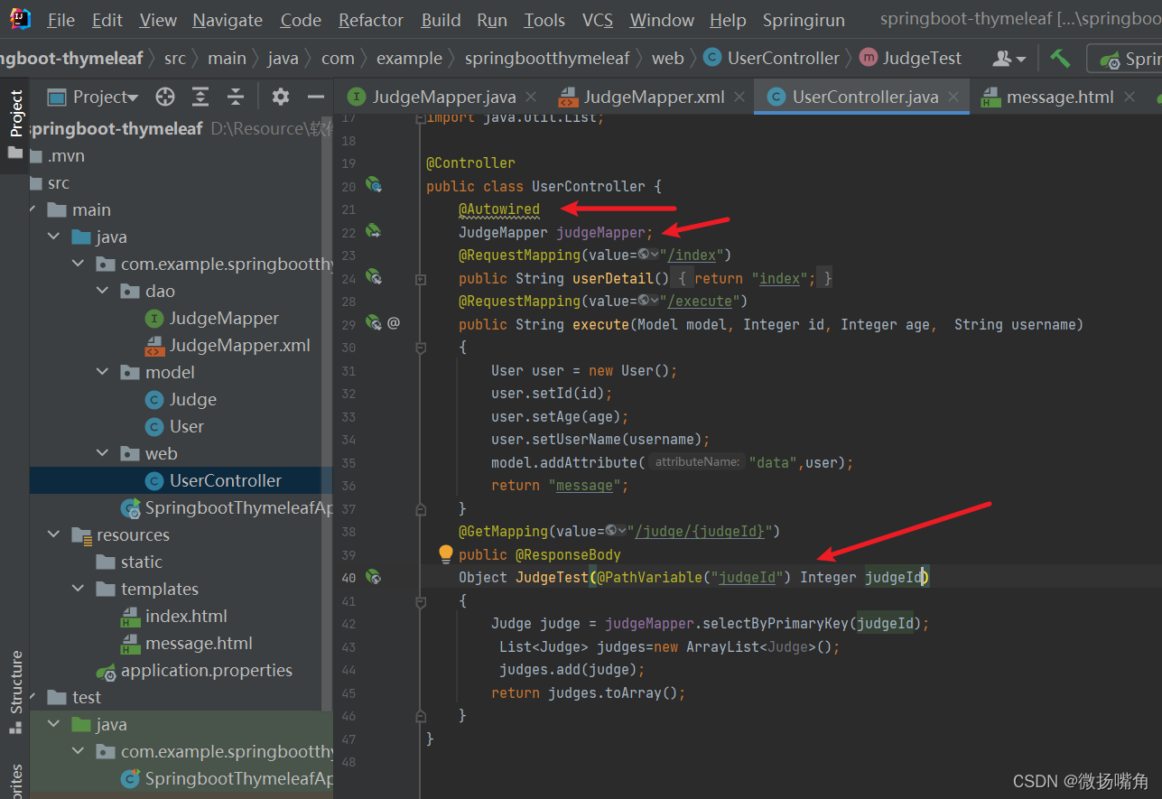Open the Refactor menu
Screen dimensions: 1162x799
tap(371, 20)
